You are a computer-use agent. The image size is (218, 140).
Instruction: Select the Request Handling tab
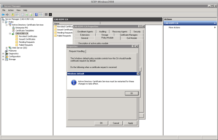tap(77, 51)
